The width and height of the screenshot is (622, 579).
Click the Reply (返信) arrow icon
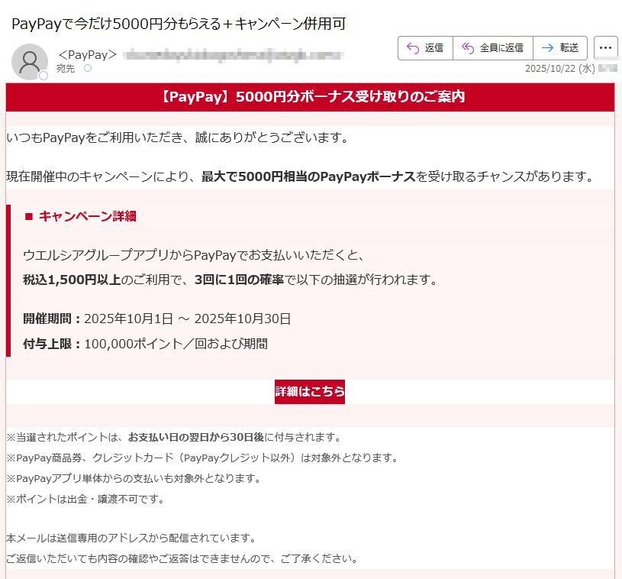412,47
